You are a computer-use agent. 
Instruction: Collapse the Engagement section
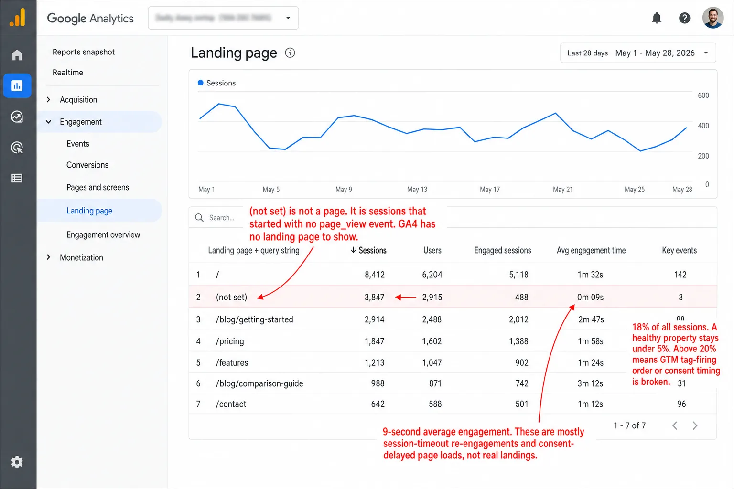[x=99, y=122]
